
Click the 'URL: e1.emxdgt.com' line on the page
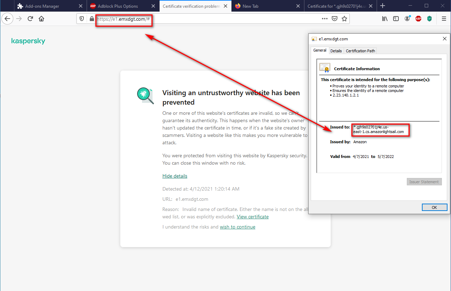pyautogui.click(x=185, y=199)
